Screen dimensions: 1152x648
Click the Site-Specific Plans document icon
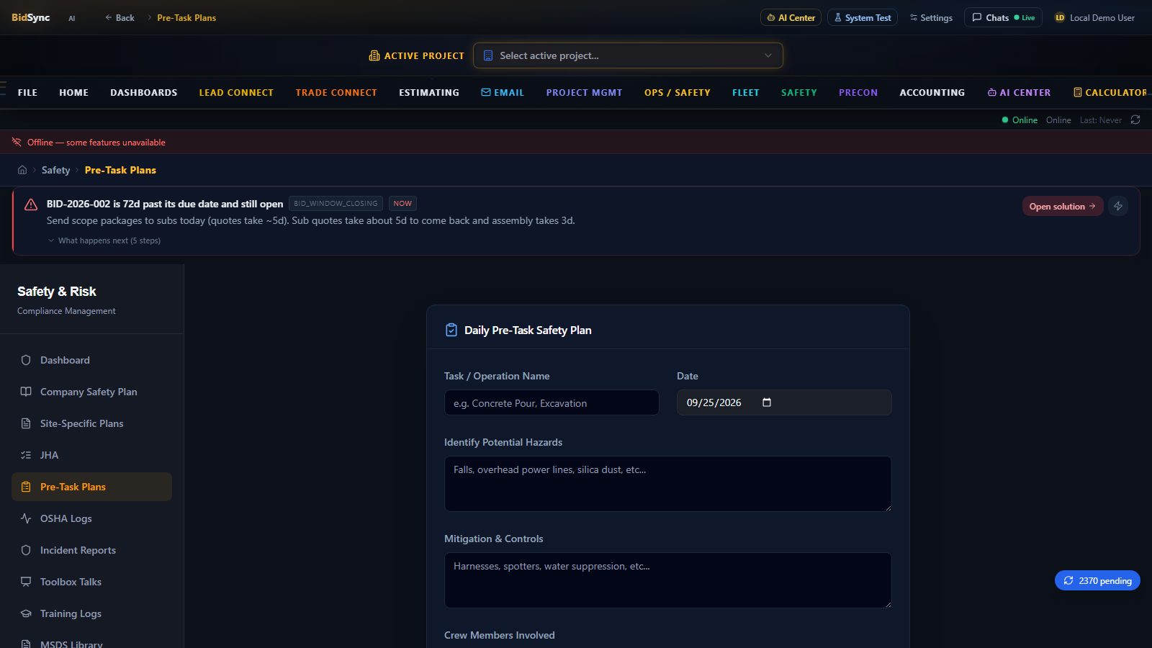(26, 423)
